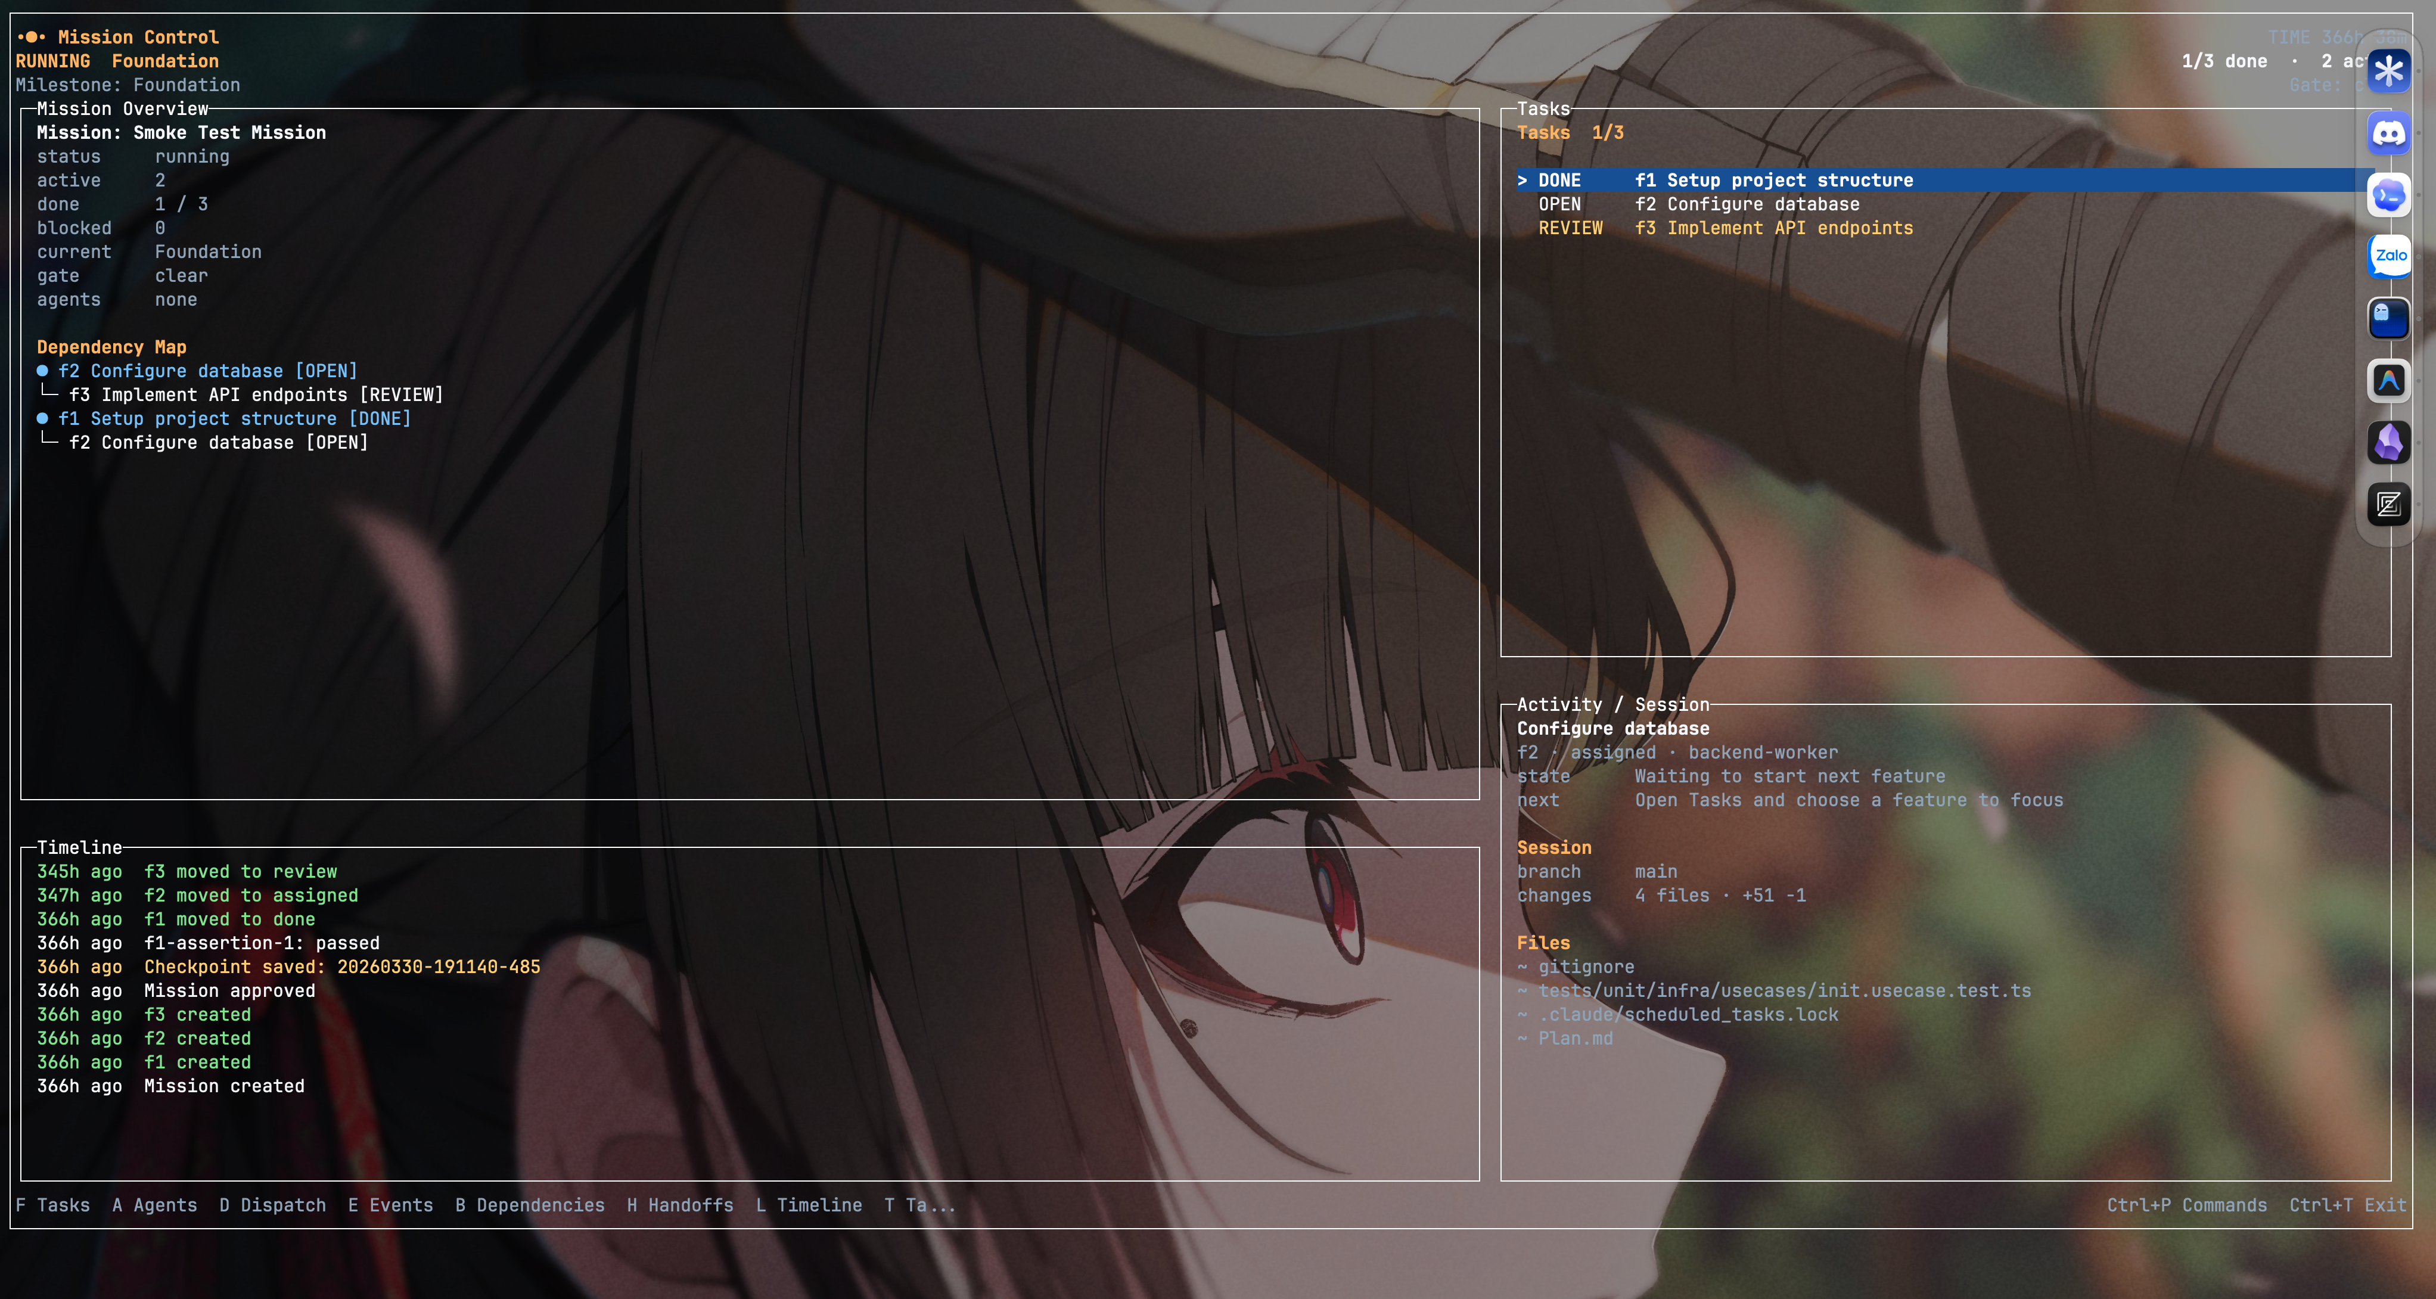The image size is (2436, 1299).
Task: Click the f2 dependency map bullet
Action: click(42, 371)
